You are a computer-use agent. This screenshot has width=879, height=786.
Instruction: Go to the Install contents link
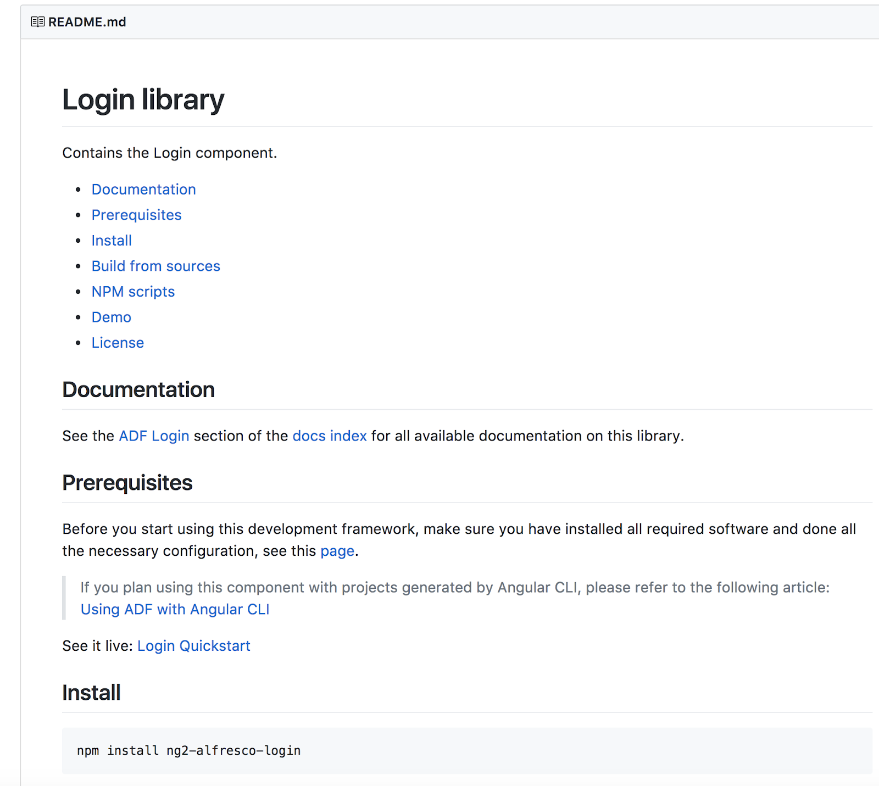pos(112,241)
